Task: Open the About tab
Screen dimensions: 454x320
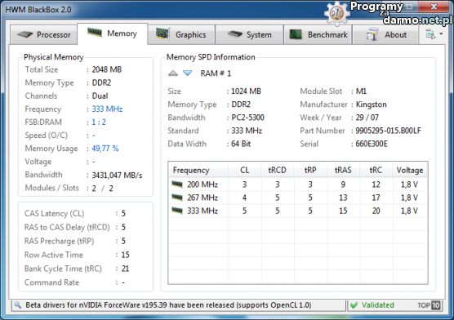Action: click(x=385, y=35)
